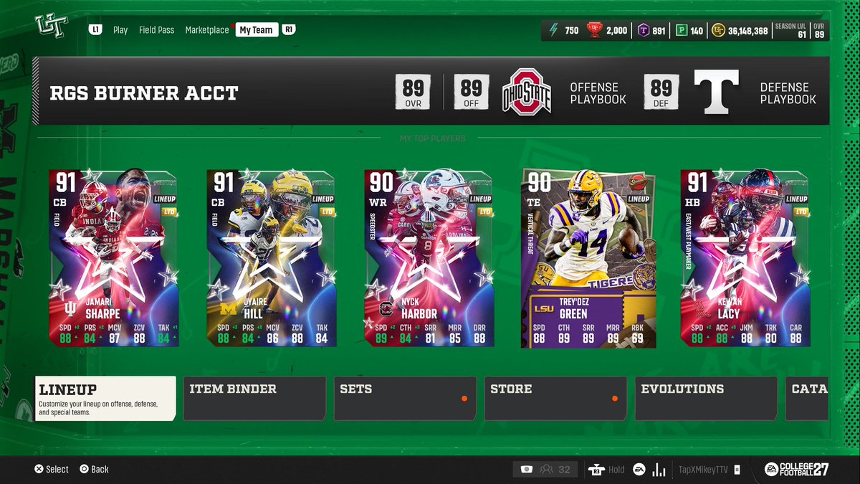
Task: Open the Offense Playbook
Action: pyautogui.click(x=598, y=93)
